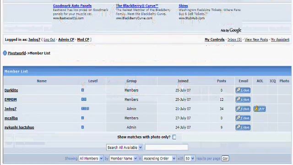The width and height of the screenshot is (293, 165).
Task: Open Jadoq7 logged-in profile link
Action: click(34, 39)
